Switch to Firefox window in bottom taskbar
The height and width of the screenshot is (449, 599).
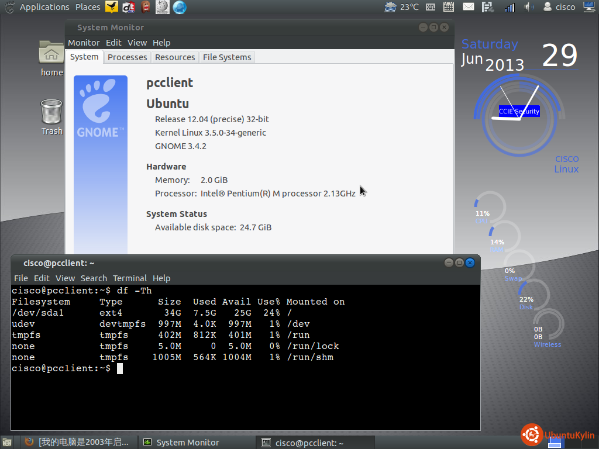[x=78, y=443]
